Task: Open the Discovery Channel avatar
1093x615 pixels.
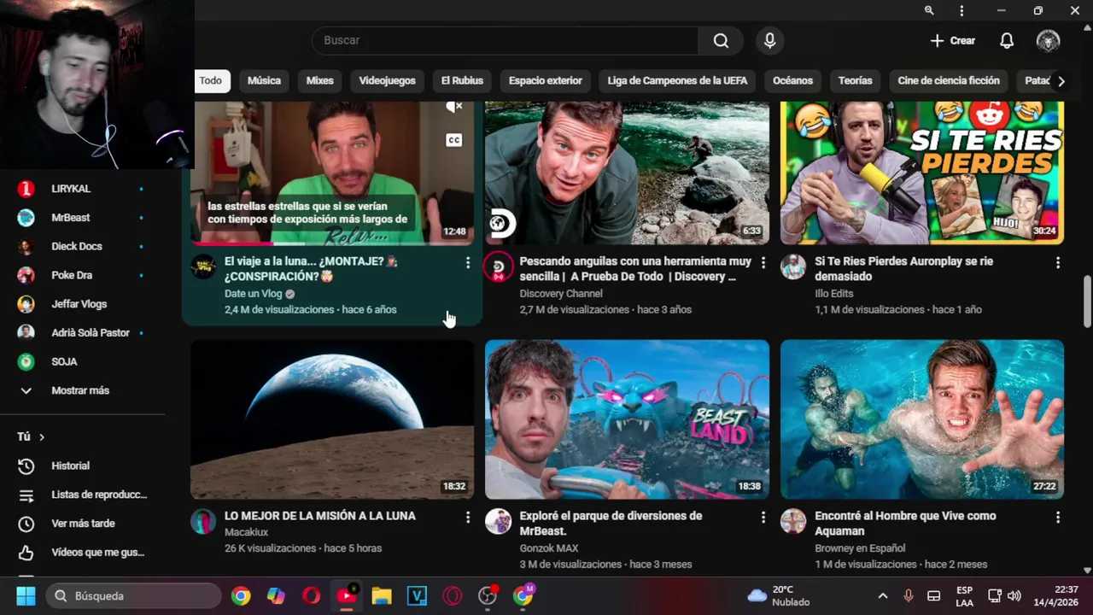Action: point(498,266)
